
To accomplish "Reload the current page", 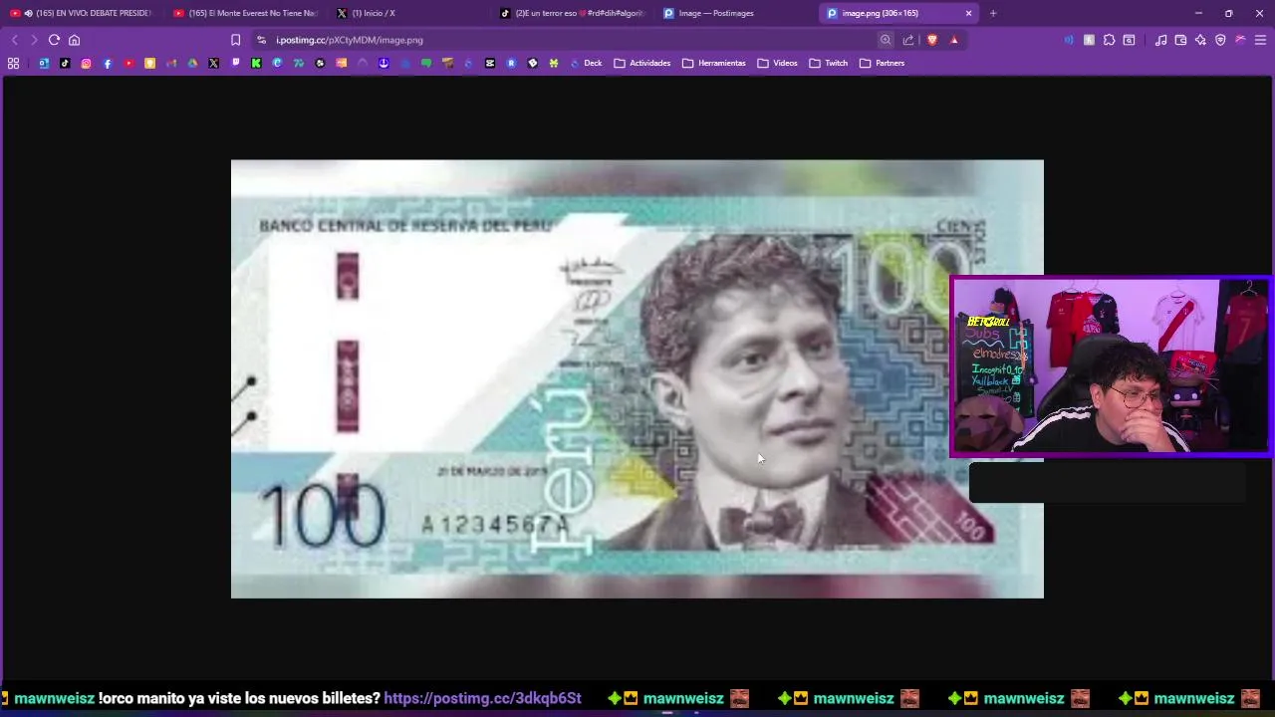I will (x=54, y=40).
